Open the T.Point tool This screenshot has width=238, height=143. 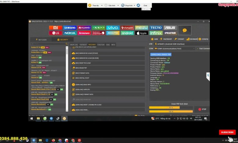pos(179,39)
